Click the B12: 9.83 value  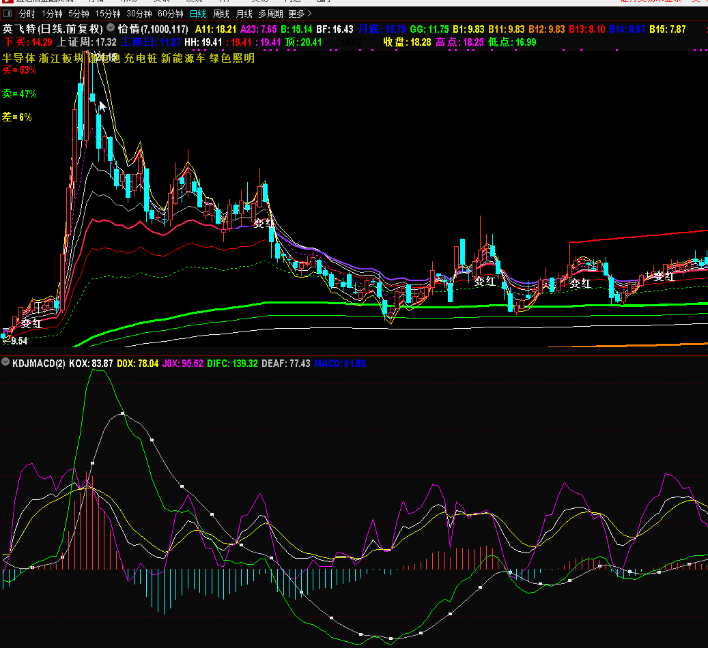click(x=546, y=29)
